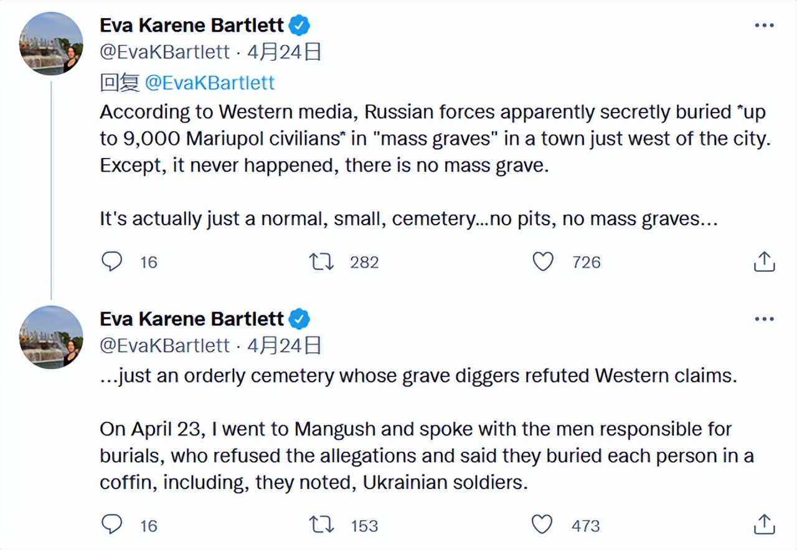
Task: Like the second tweet with 473 likes
Action: tap(542, 525)
